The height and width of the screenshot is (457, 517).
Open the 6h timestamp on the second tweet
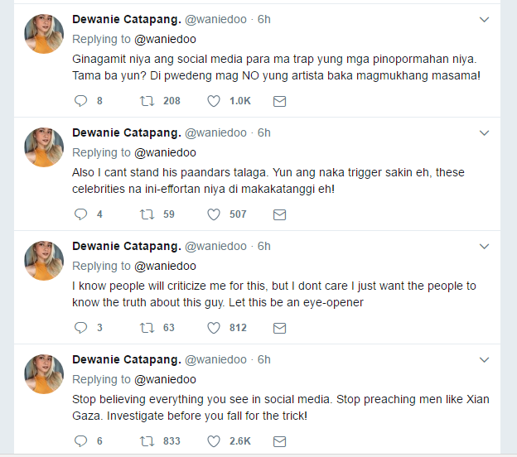[x=263, y=132]
